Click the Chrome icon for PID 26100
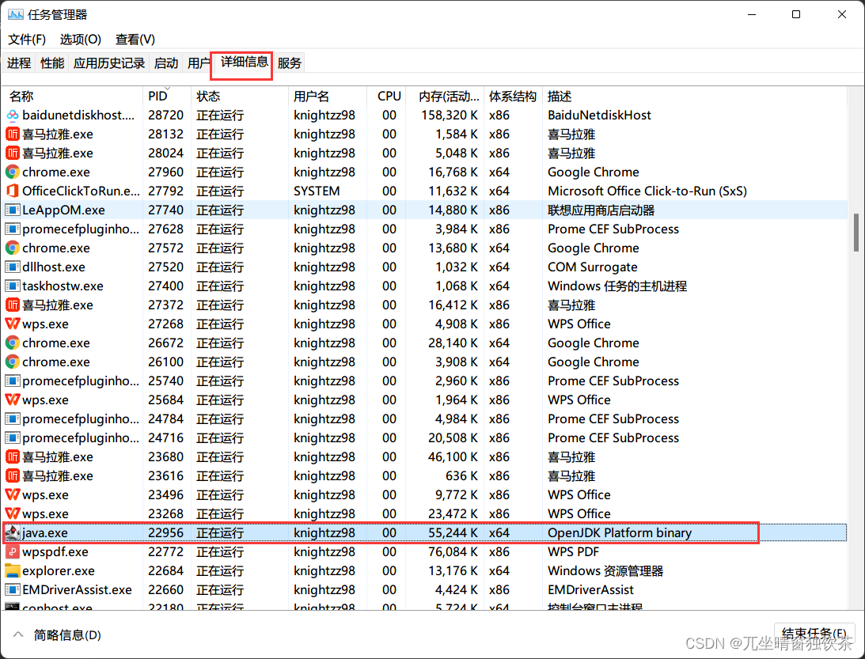The height and width of the screenshot is (659, 865). click(12, 362)
